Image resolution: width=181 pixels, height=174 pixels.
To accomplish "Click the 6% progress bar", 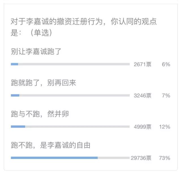I will coord(70,64).
